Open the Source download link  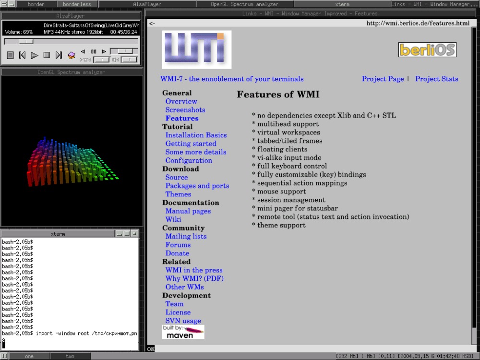click(x=177, y=177)
